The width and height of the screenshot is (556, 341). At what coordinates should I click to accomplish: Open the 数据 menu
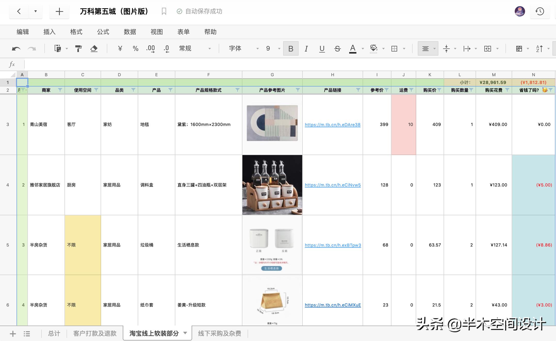[130, 32]
